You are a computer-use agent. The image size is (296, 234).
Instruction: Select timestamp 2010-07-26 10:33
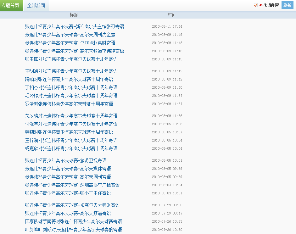167,221
